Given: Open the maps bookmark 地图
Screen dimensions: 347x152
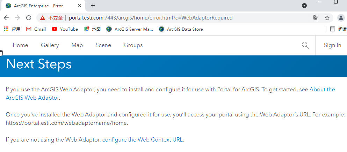Looking at the screenshot, I should (x=93, y=29).
